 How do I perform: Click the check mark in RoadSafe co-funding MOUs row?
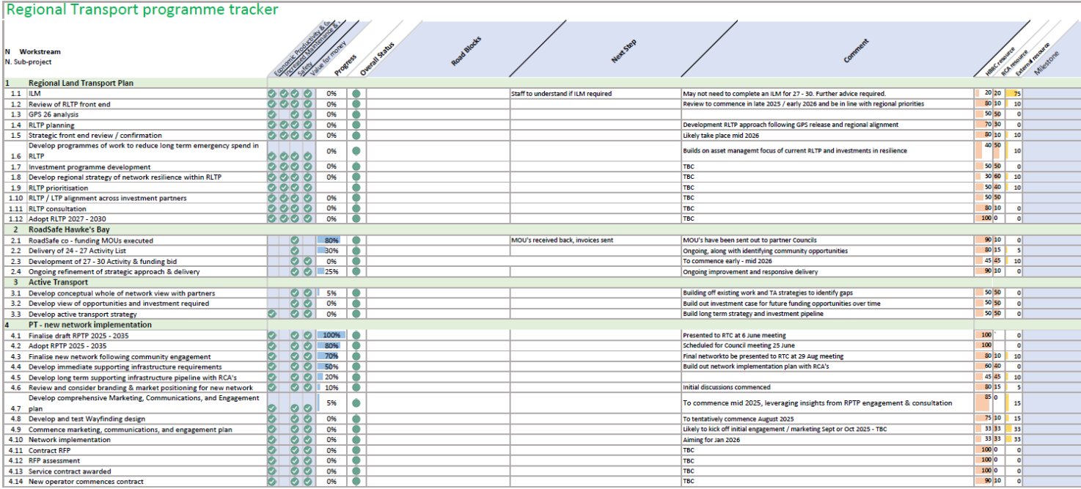click(x=295, y=240)
